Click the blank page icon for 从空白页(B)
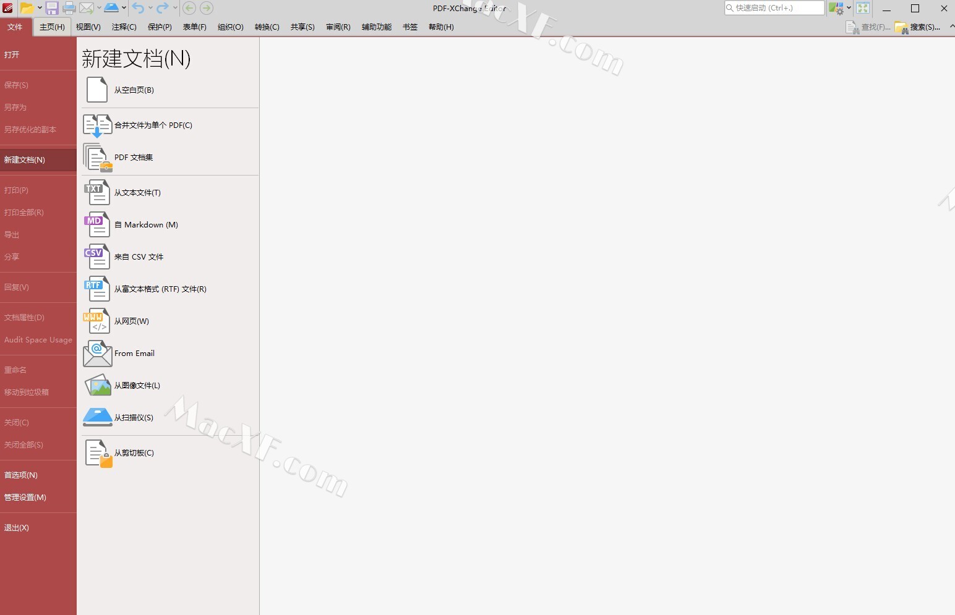 [97, 90]
